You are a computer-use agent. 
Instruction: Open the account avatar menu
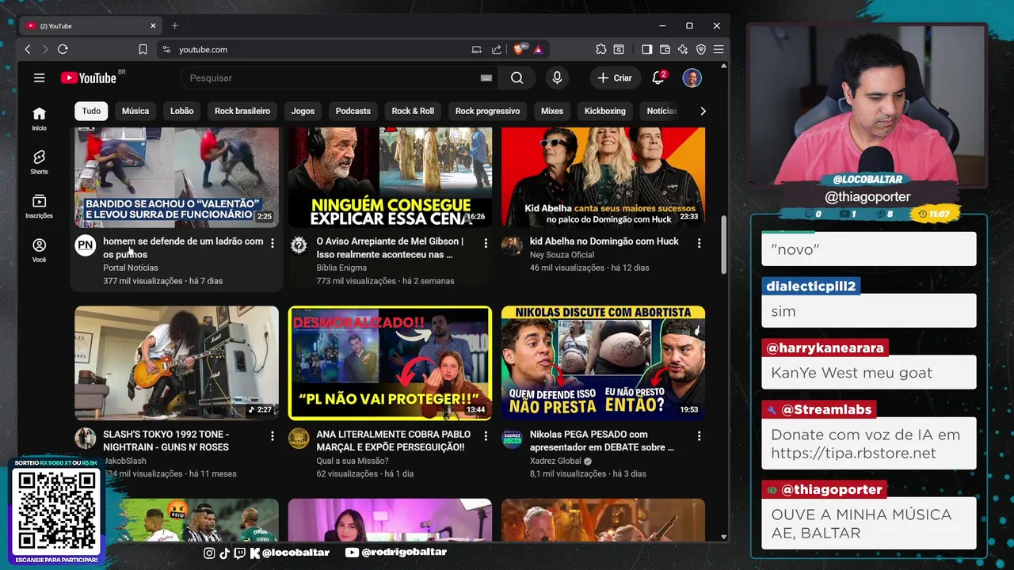click(x=692, y=78)
